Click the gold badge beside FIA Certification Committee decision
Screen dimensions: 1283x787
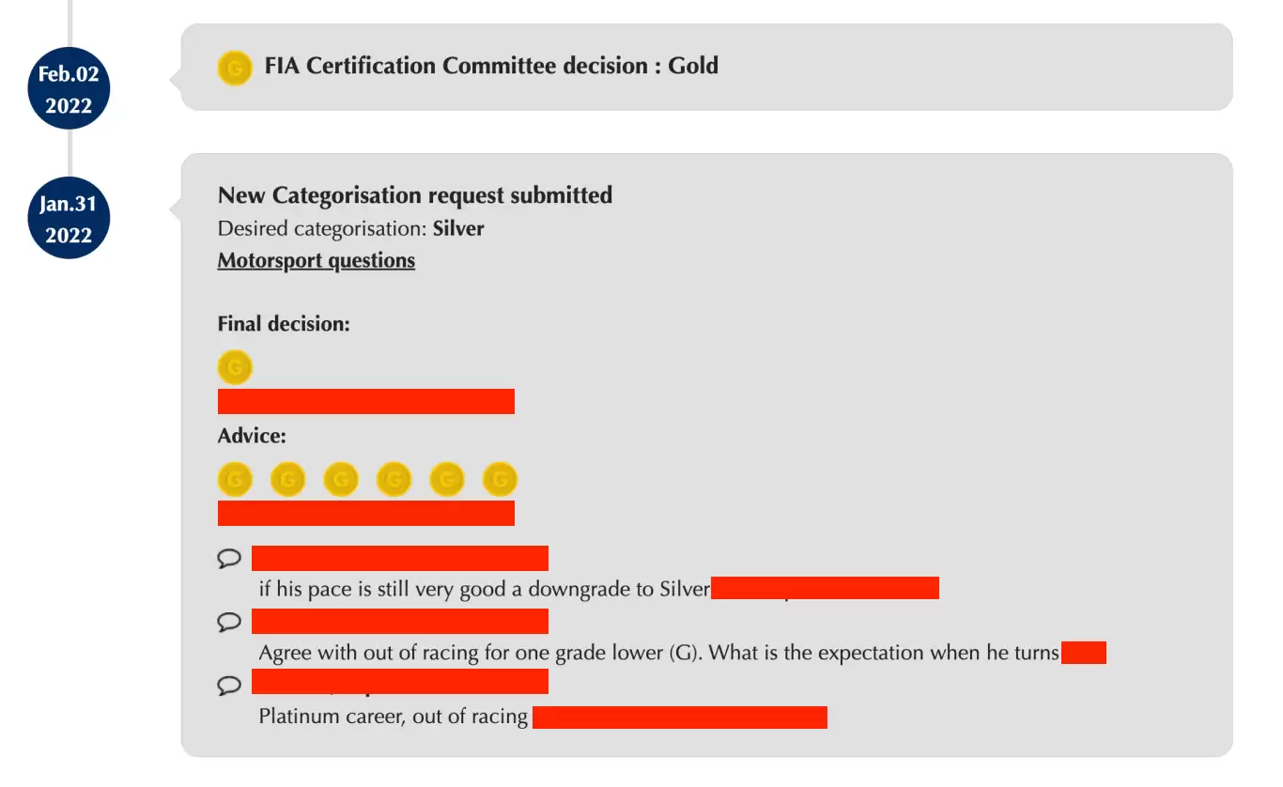coord(234,68)
